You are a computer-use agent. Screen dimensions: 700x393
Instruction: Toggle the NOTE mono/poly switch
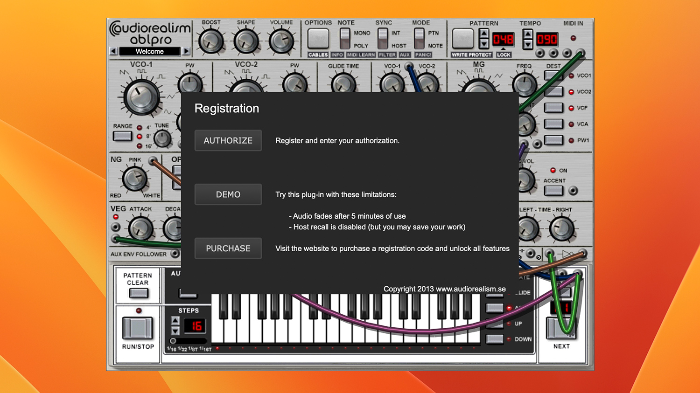(345, 39)
